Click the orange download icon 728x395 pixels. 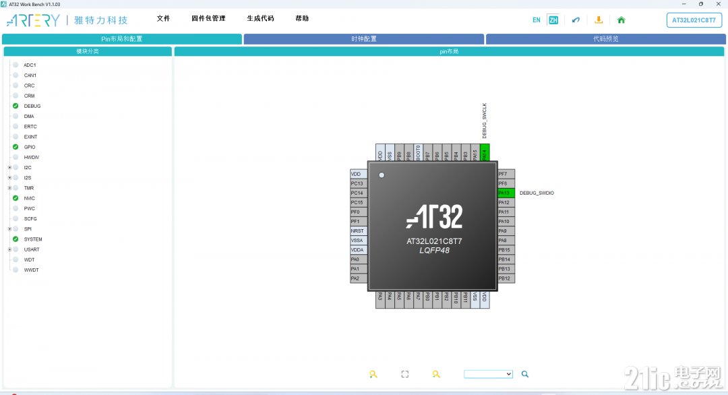[599, 20]
